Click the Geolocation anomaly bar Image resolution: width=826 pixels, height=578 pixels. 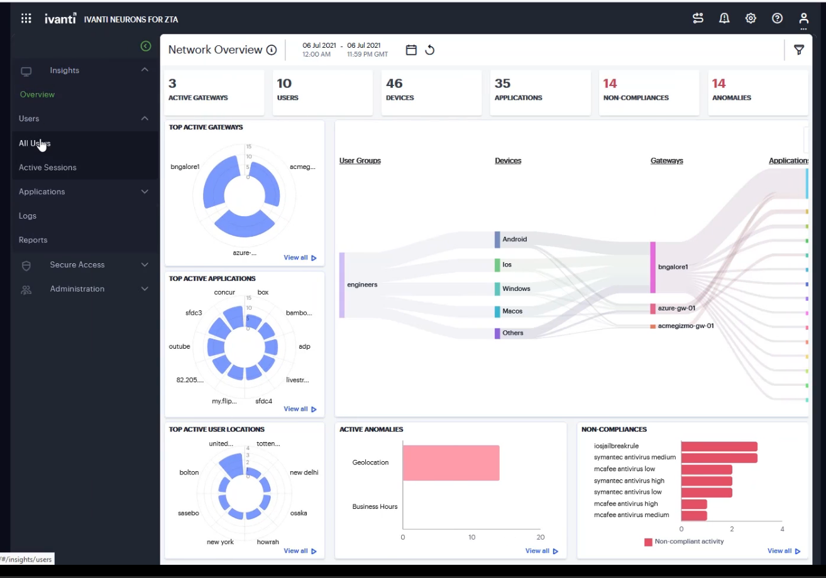(451, 463)
